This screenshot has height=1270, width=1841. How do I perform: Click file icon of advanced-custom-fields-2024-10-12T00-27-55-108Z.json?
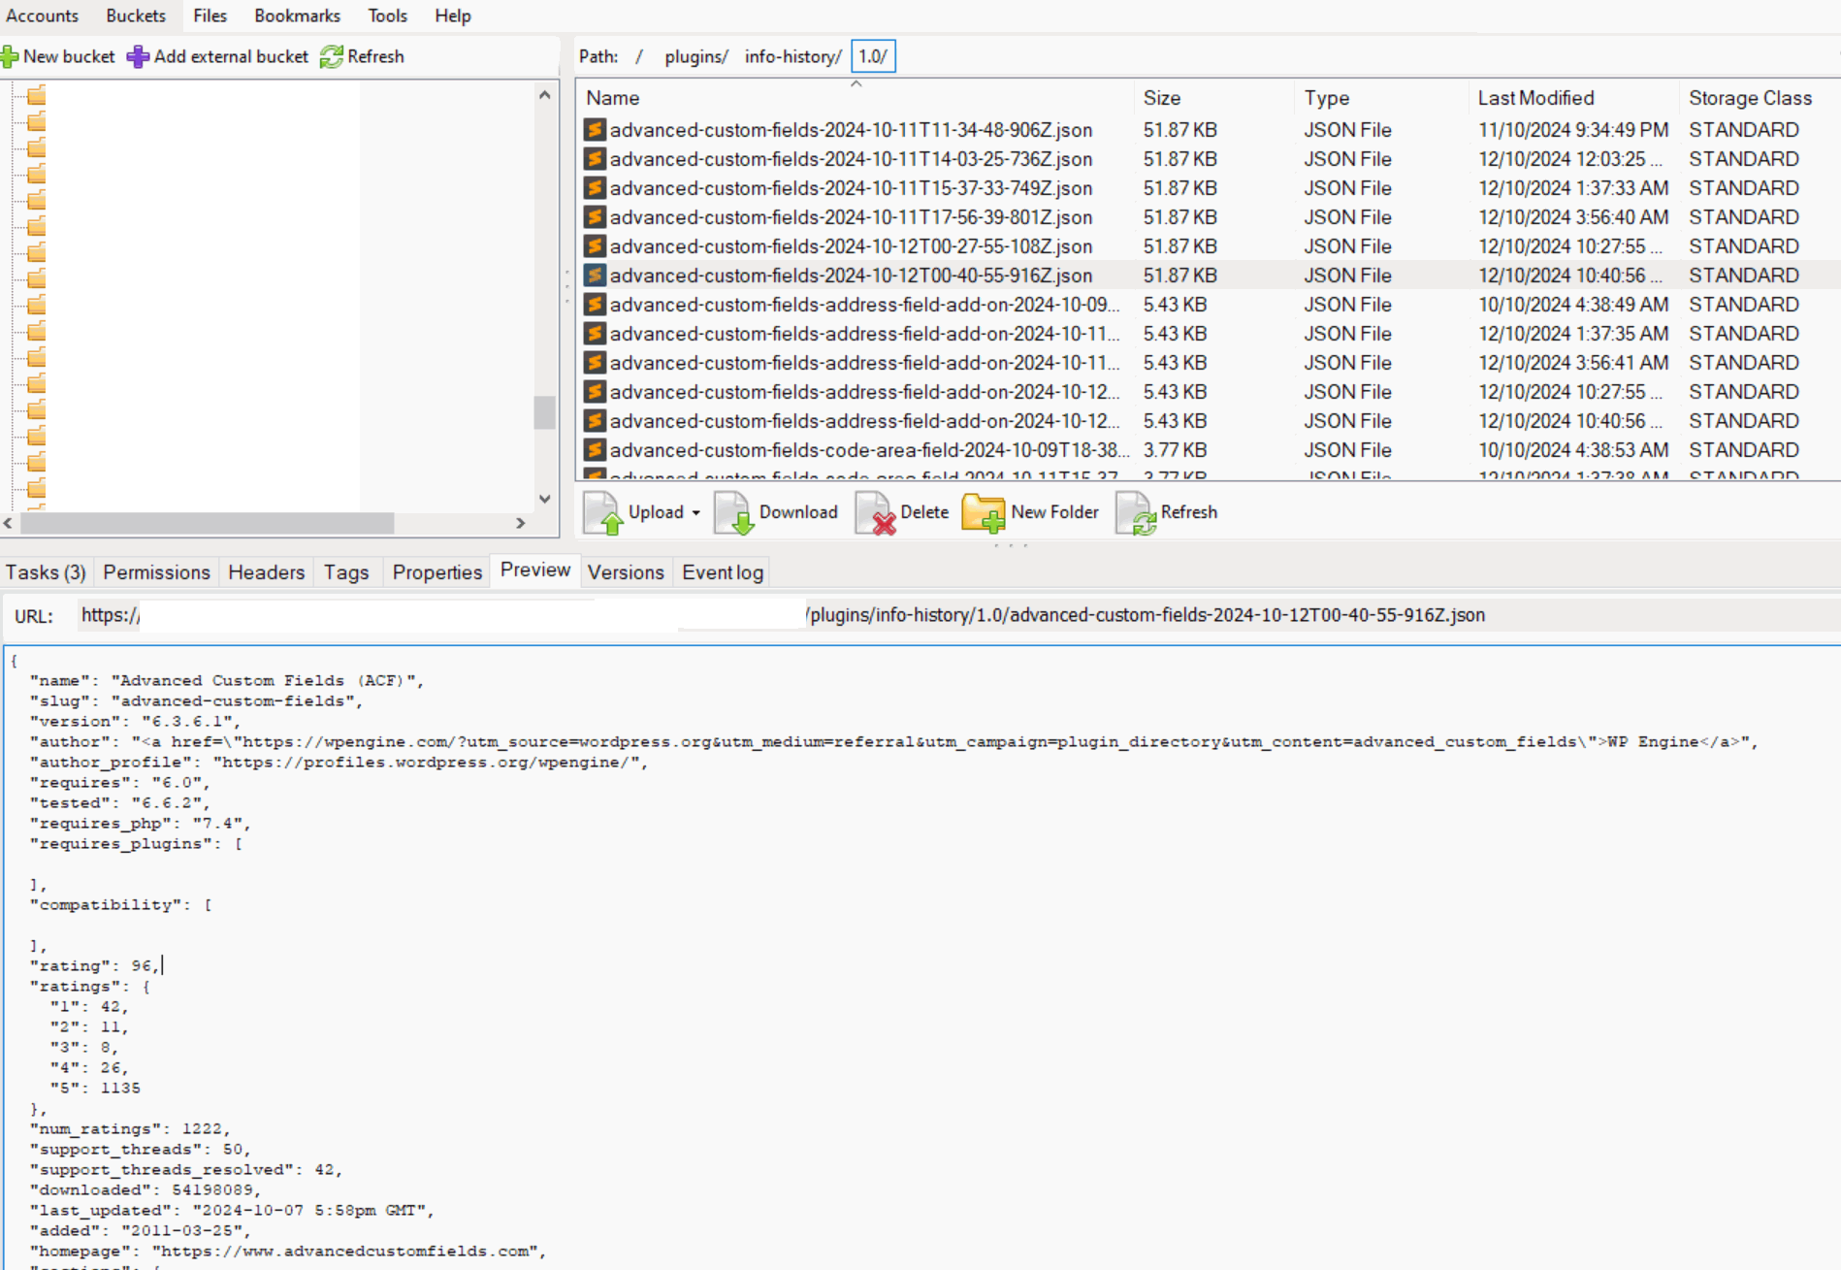(595, 246)
